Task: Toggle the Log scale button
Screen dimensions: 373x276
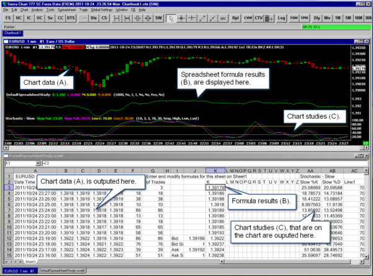Action: [281, 19]
